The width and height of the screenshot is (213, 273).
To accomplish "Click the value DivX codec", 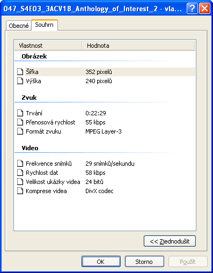I will click(99, 191).
